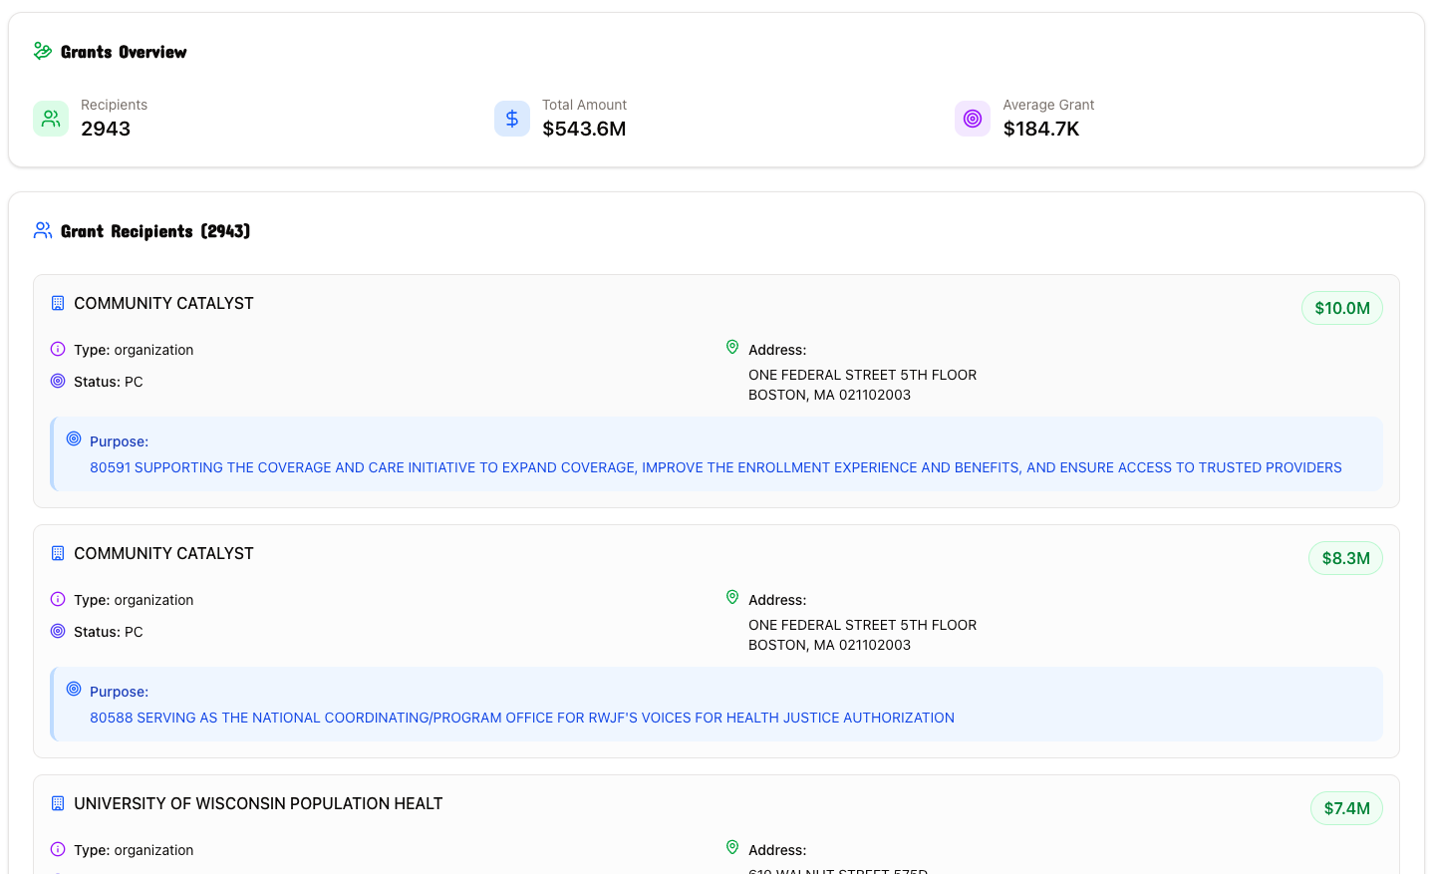Click the Recipients label in overview
Viewport: 1434px width, 874px height.
point(114,105)
